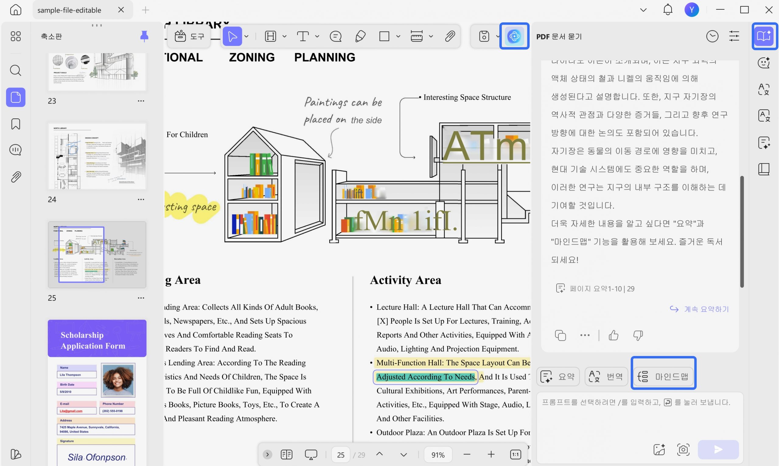This screenshot has height=466, width=779.
Task: Go to the home screen icon
Action: point(16,10)
